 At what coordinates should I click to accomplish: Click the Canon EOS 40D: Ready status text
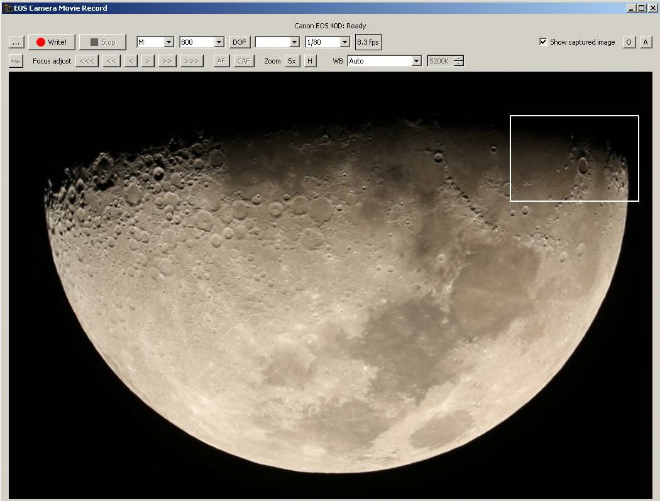pos(330,26)
